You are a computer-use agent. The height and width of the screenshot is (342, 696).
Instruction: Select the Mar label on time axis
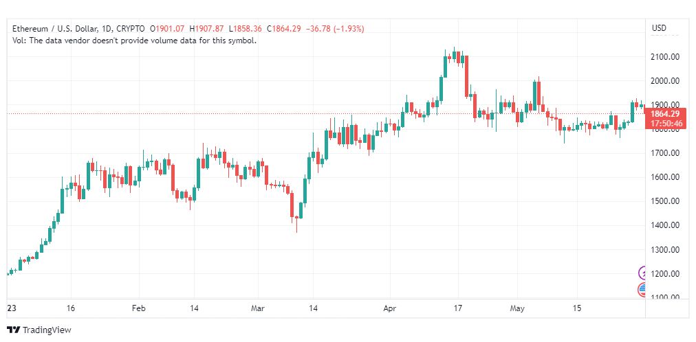click(258, 308)
